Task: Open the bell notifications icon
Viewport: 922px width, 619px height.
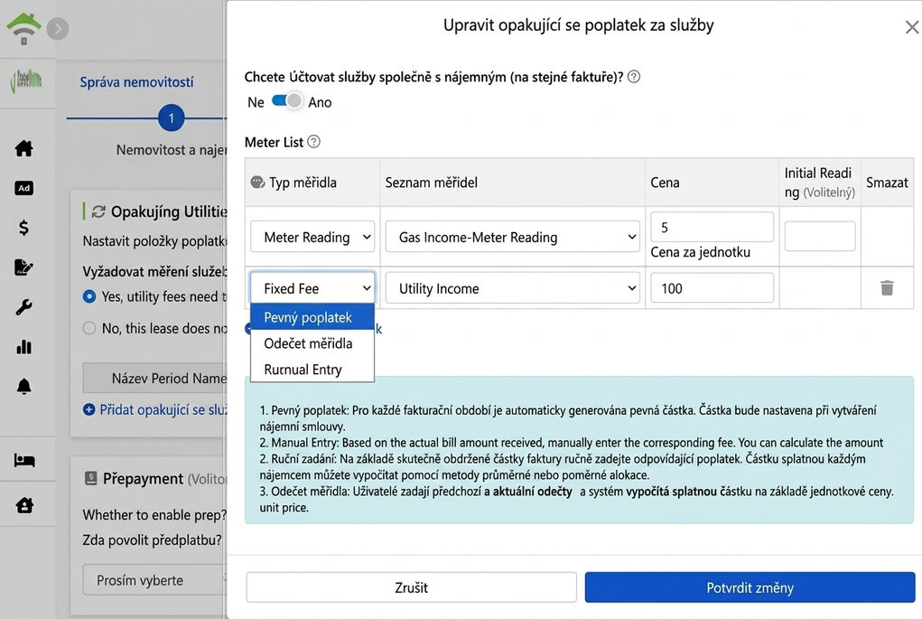Action: [24, 386]
